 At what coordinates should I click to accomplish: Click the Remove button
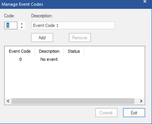(80, 38)
